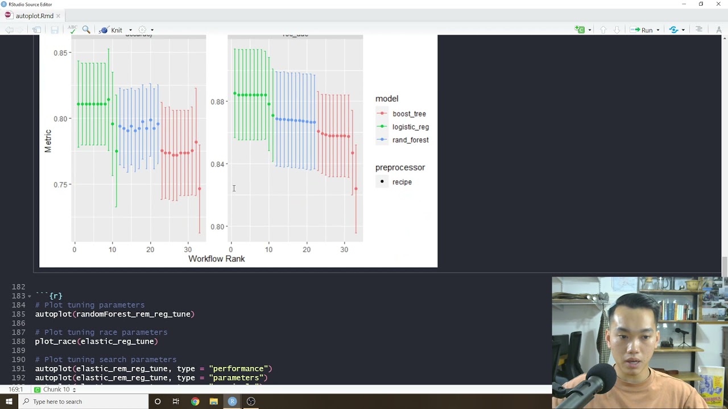Click the editor vertical scrollbar
This screenshot has height=409, width=728.
[x=724, y=266]
